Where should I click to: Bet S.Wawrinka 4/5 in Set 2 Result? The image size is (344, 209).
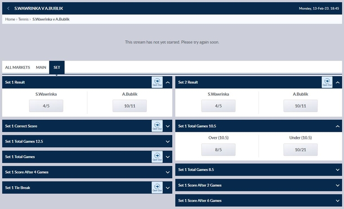point(218,106)
